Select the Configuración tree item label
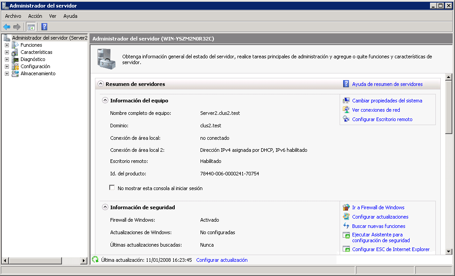 [35, 66]
